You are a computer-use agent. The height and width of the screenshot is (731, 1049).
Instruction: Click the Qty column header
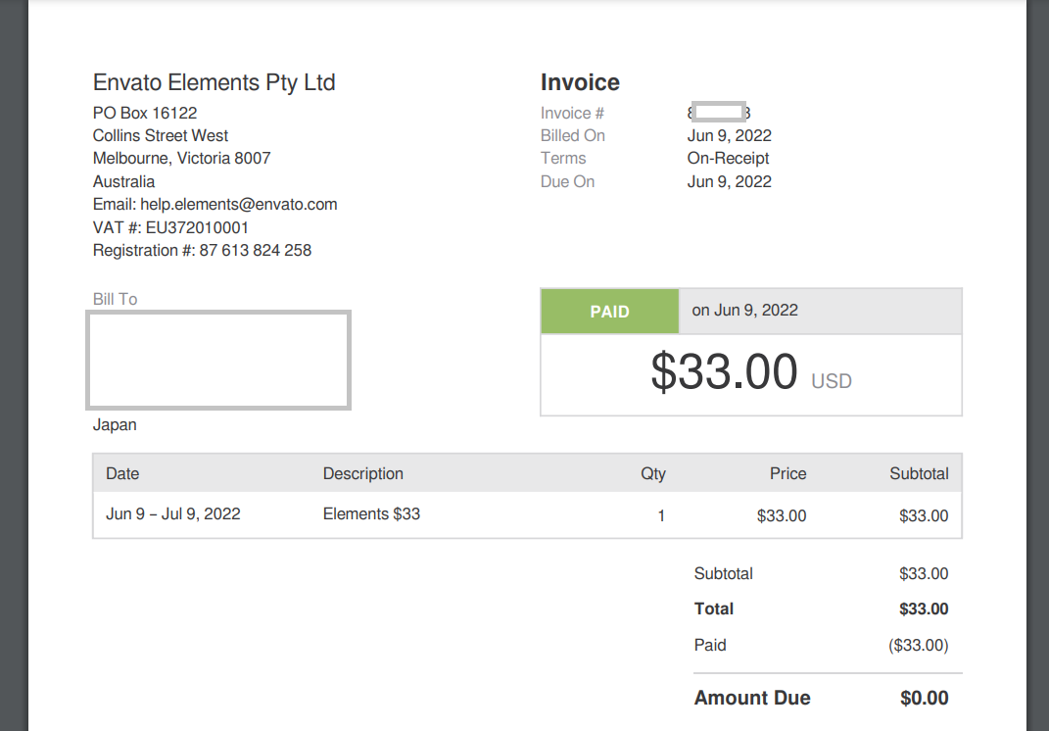click(x=652, y=474)
